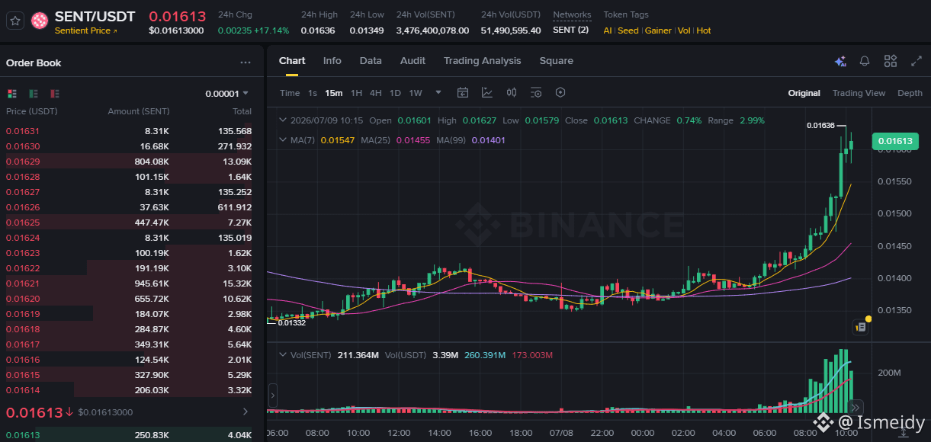Image resolution: width=931 pixels, height=442 pixels.
Task: Show sell orders only view
Action: click(54, 93)
